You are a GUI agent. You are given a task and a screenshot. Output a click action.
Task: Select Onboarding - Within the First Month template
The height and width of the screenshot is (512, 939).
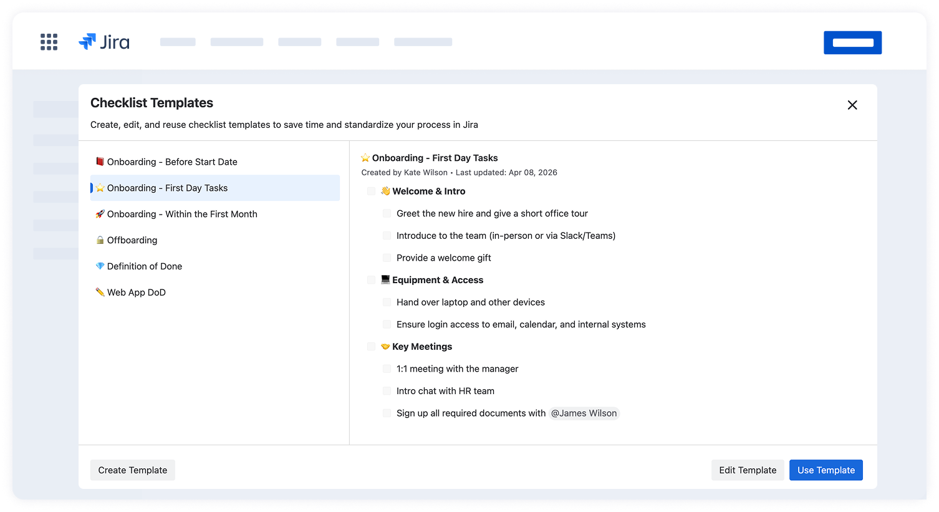click(x=182, y=214)
